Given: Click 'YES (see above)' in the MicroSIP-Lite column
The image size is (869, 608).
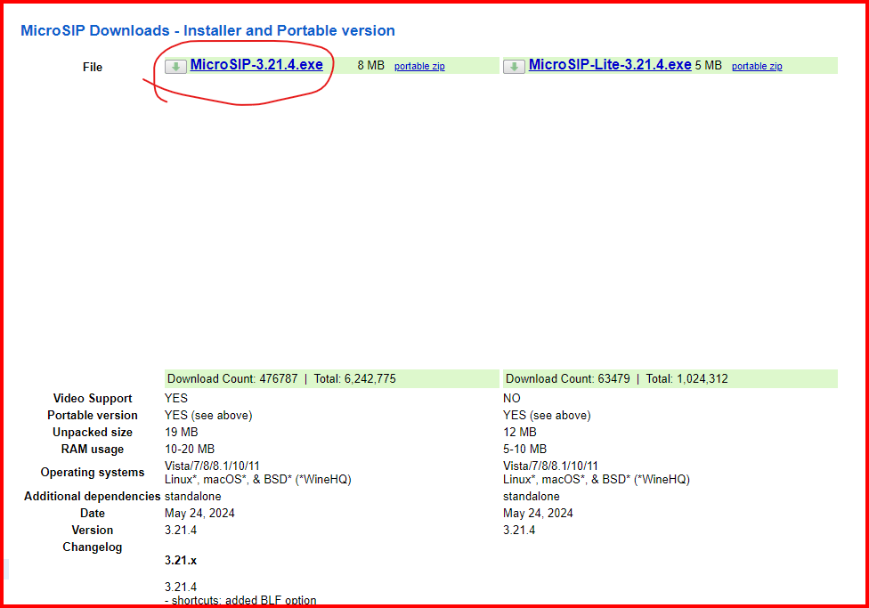Looking at the screenshot, I should tap(547, 415).
